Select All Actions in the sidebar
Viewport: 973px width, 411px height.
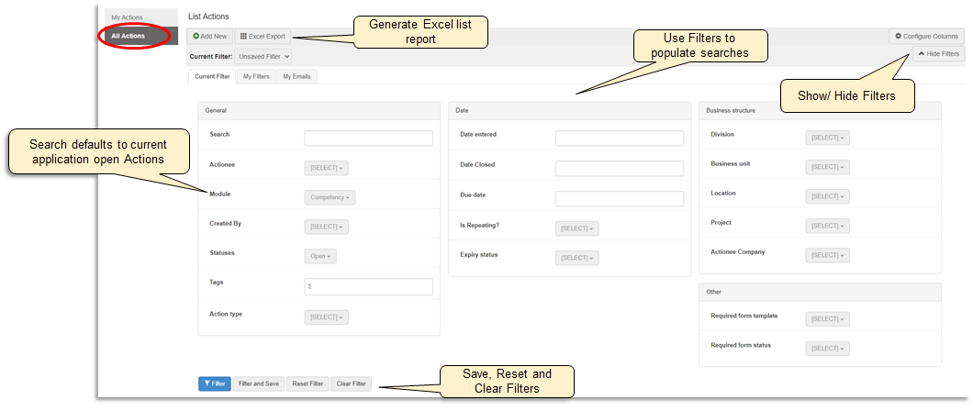click(x=128, y=36)
